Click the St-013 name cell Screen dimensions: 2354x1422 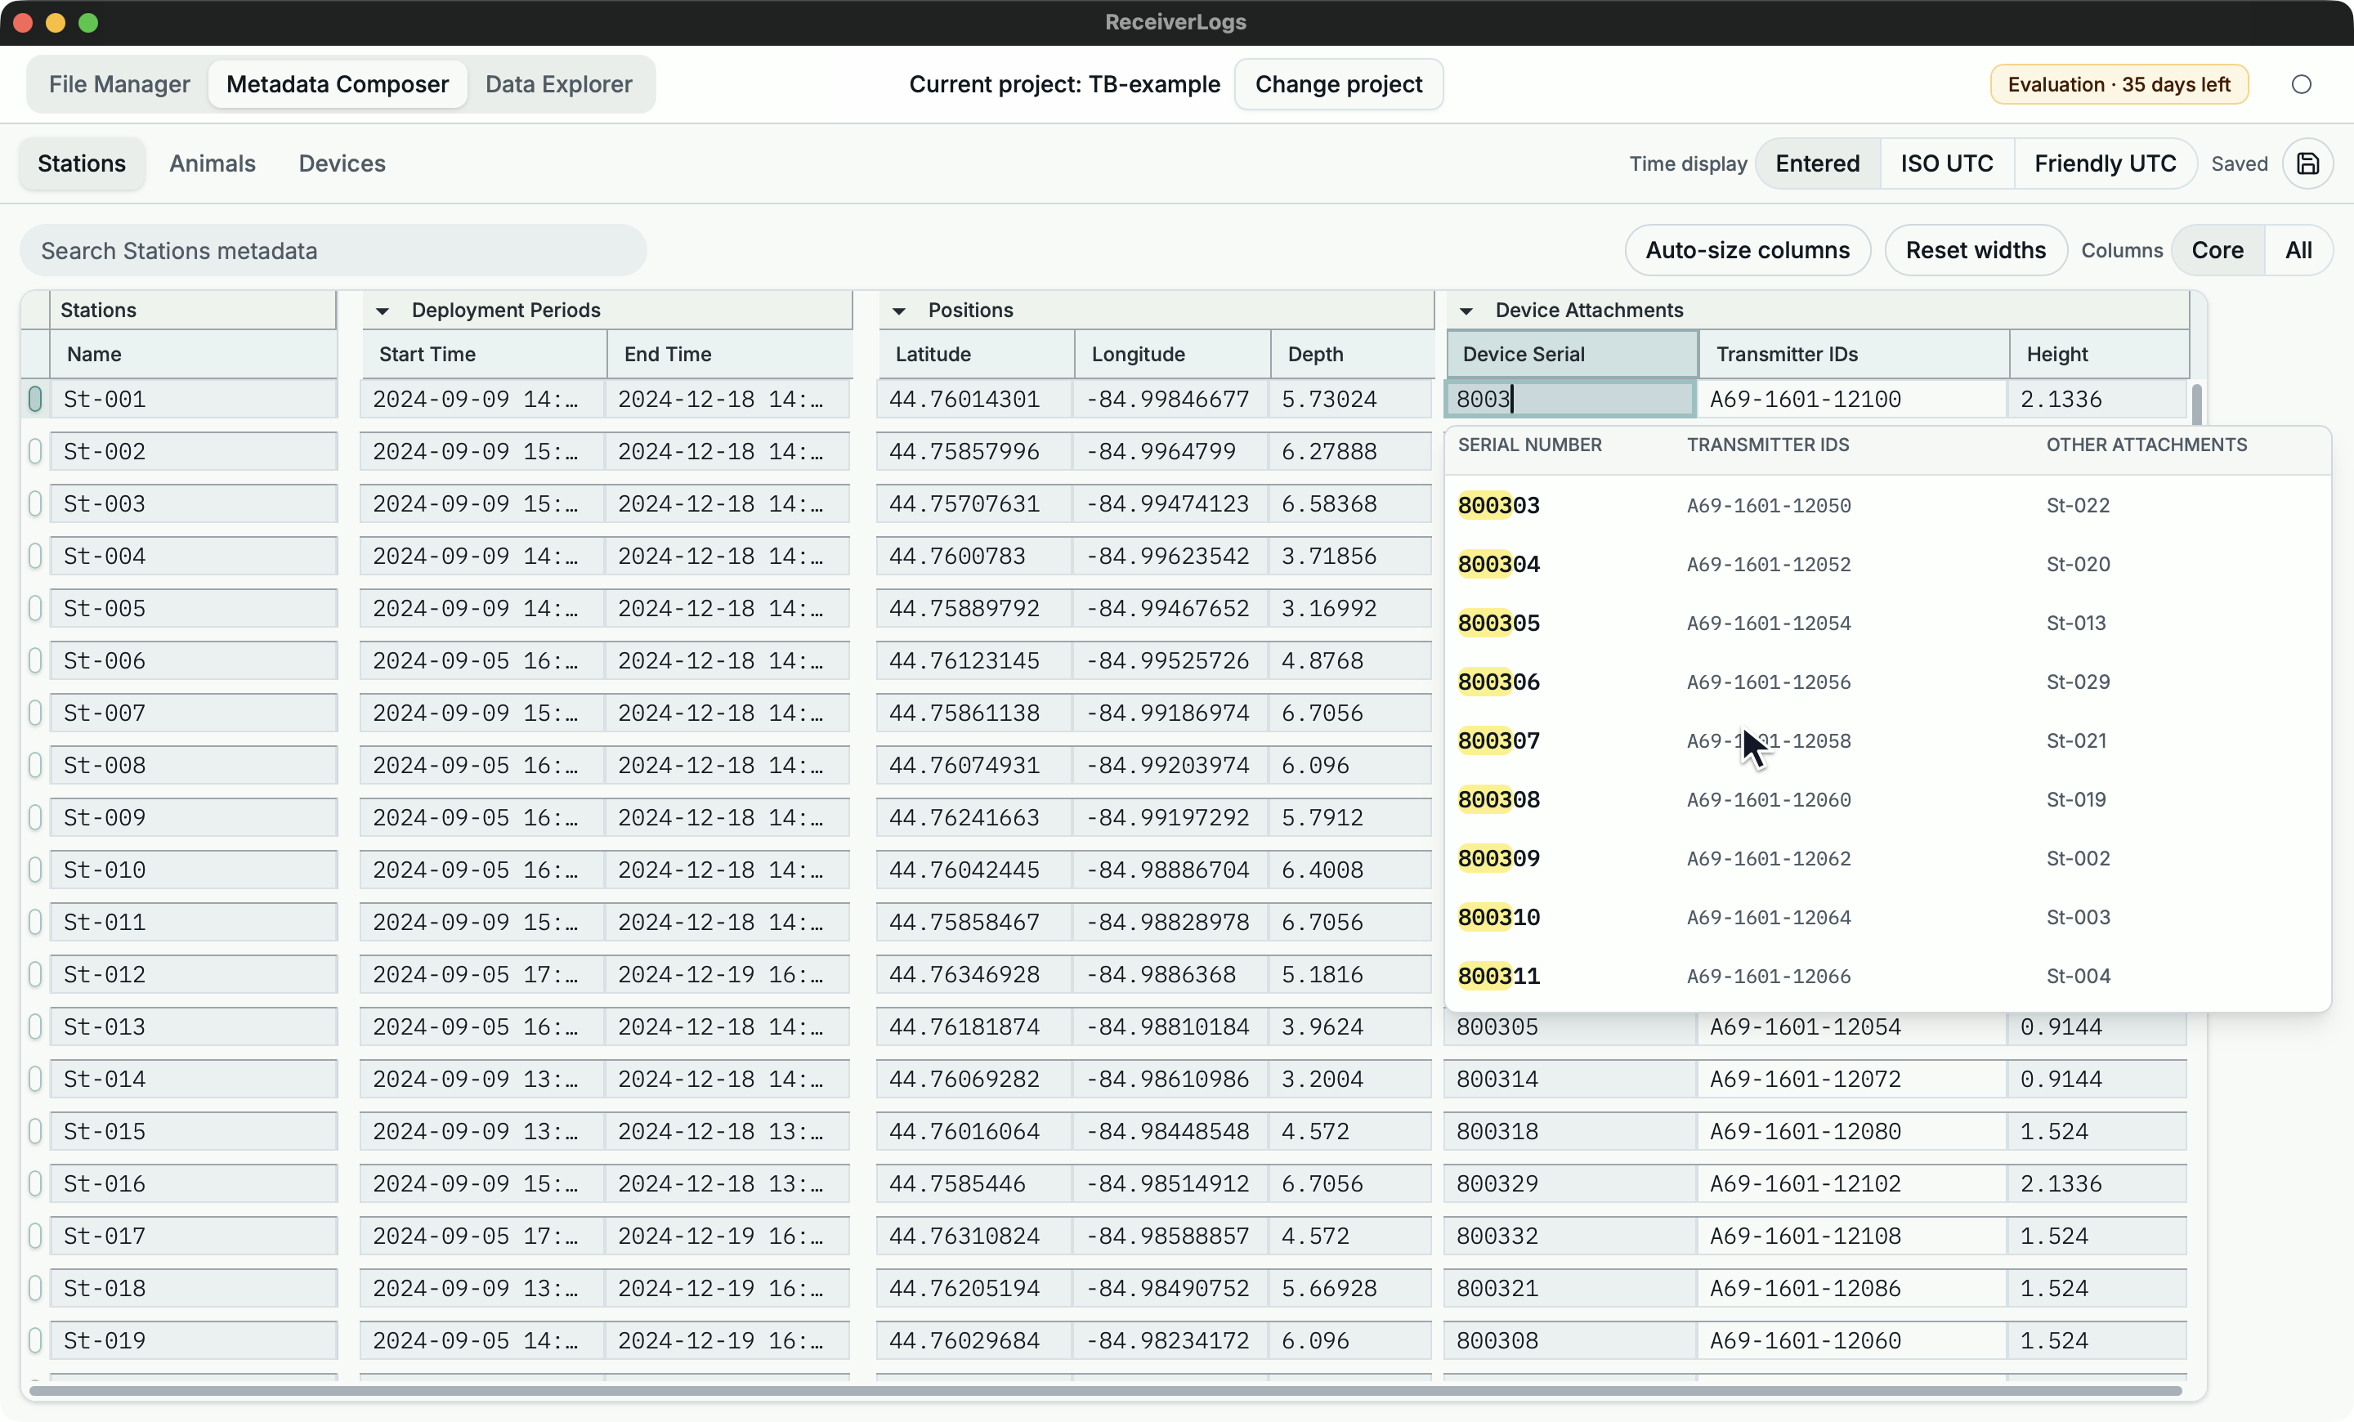[x=194, y=1027]
